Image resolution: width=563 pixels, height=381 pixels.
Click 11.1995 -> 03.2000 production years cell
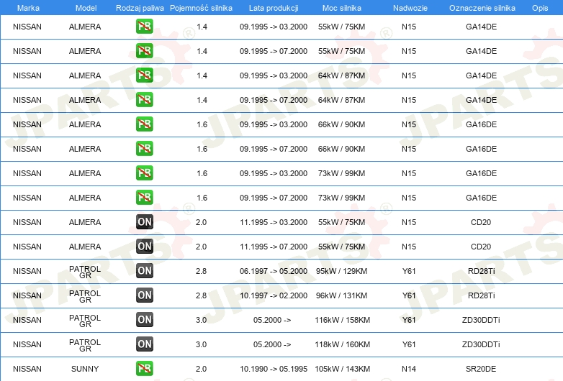(x=274, y=222)
